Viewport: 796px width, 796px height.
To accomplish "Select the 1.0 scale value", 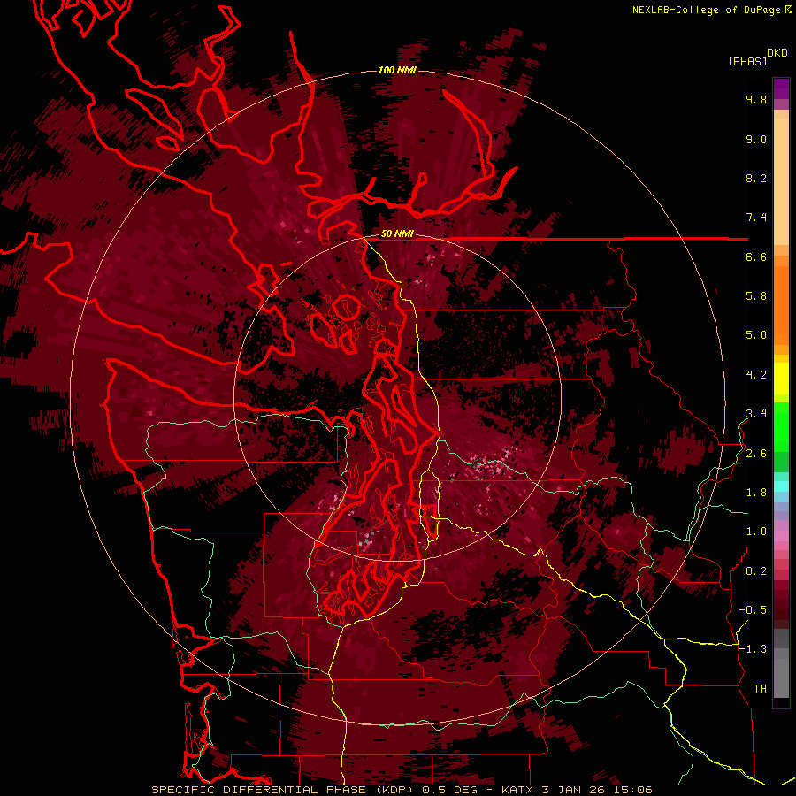I will (x=756, y=532).
